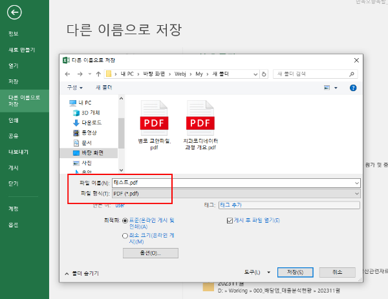Open PDF 옵션(O)... button
This screenshot has height=299, width=388.
[151, 253]
